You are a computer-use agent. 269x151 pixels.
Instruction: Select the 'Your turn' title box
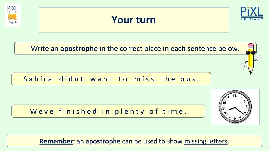point(134,20)
